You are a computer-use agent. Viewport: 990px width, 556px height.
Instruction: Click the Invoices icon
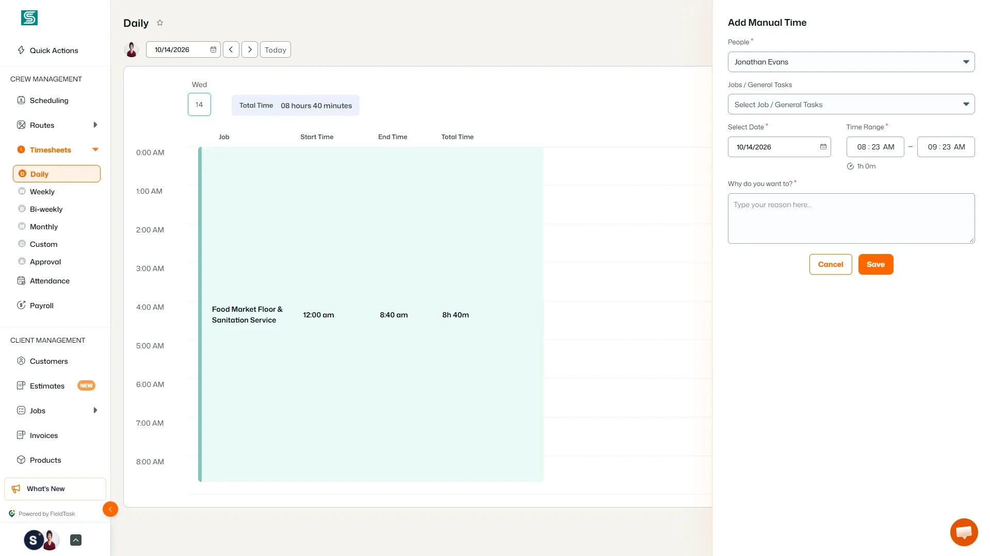point(21,435)
